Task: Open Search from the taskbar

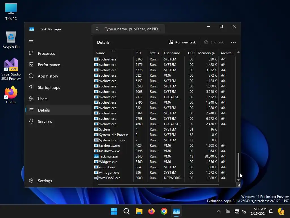Action: tap(127, 211)
